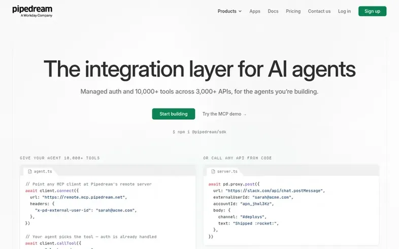Click the 'GIVE YOUR AGENT 10,000+ TOOLS' label
The width and height of the screenshot is (399, 249).
pos(60,158)
